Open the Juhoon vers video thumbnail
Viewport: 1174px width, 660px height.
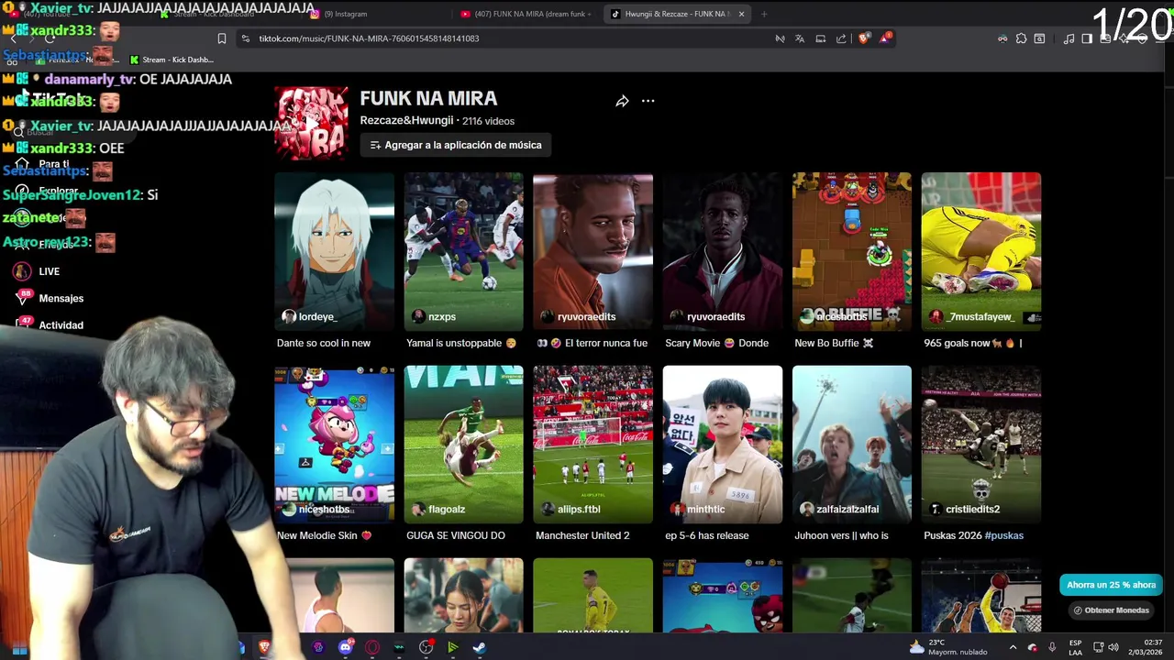point(852,444)
